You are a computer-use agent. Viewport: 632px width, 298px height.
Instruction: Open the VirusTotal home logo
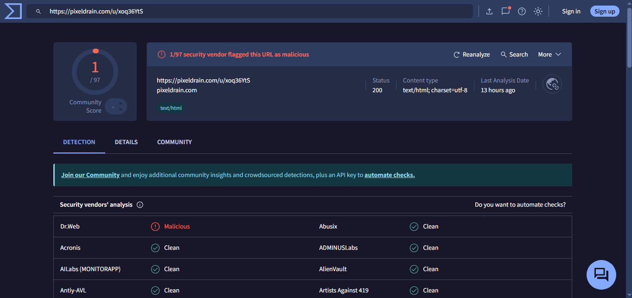13,11
